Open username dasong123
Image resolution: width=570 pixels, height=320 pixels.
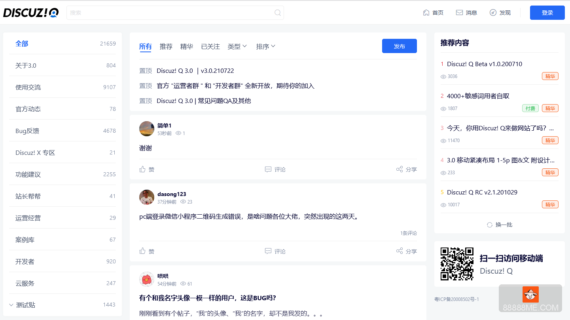172,194
